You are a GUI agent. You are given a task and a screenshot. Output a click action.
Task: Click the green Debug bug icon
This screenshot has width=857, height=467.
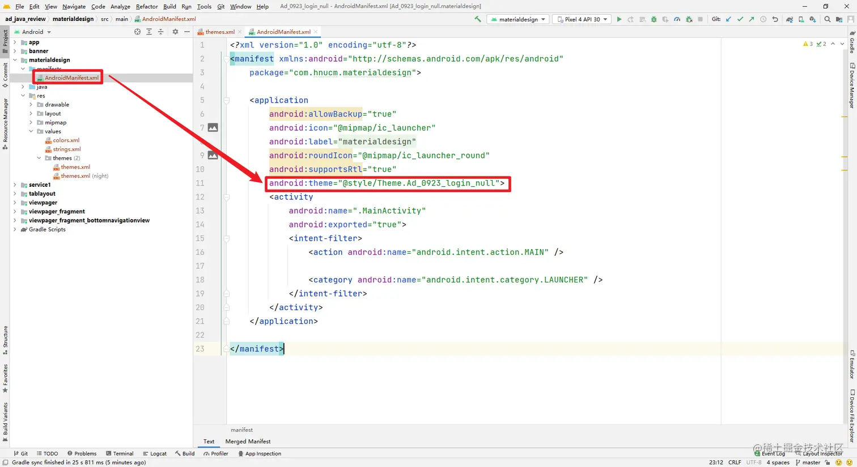point(654,19)
